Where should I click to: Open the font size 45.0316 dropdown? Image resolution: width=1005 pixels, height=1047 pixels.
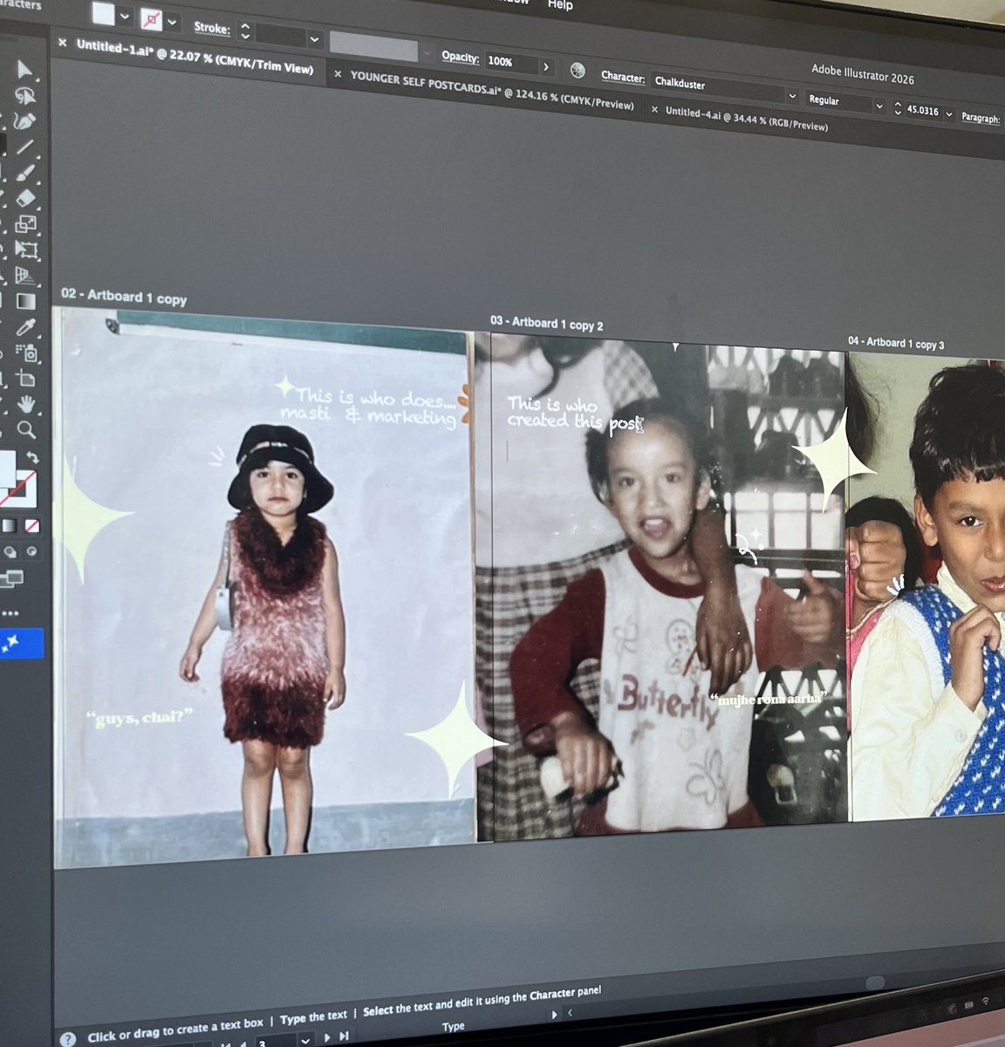click(949, 114)
